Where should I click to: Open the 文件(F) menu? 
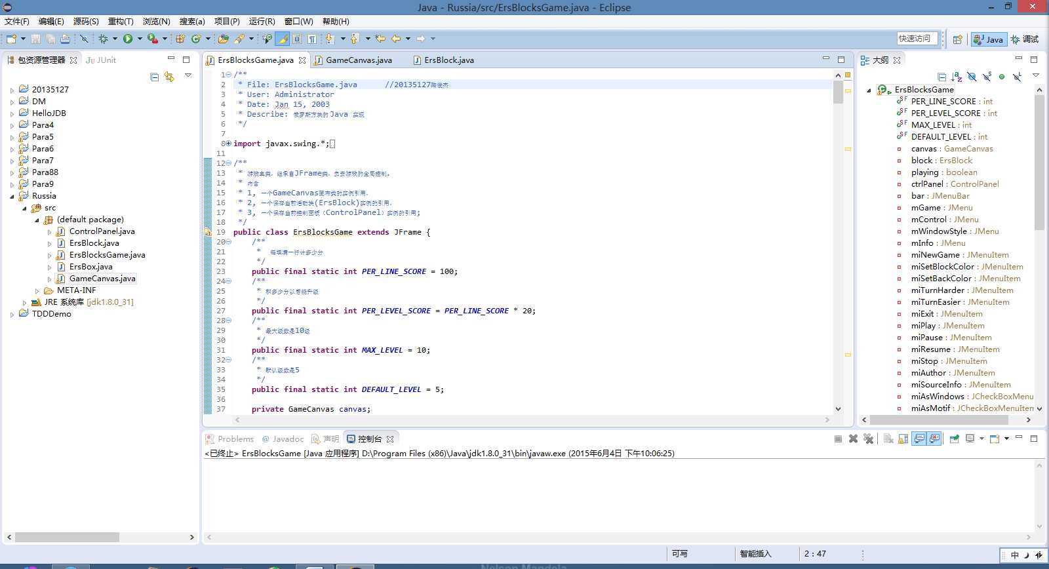pyautogui.click(x=17, y=22)
